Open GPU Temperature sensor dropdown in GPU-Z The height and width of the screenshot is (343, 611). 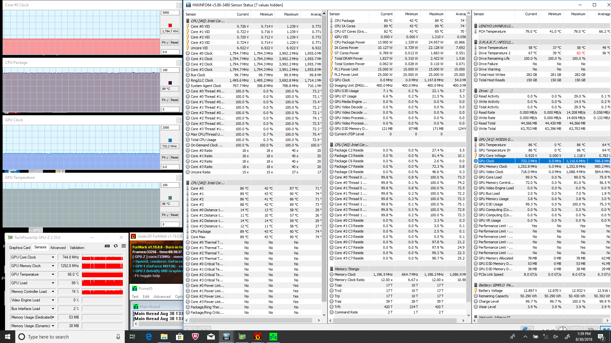(53, 274)
